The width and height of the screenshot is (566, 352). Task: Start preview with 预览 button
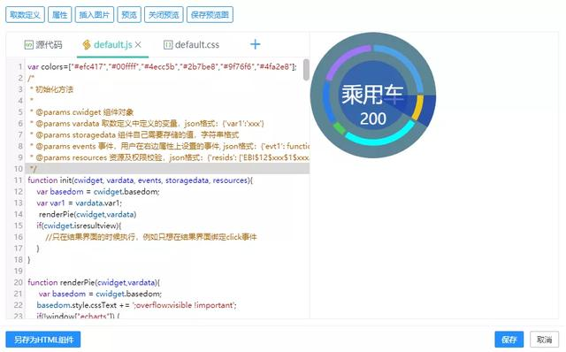click(129, 15)
